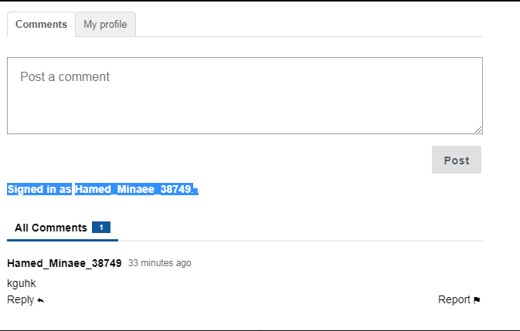Click the report flag icon

pos(477,300)
